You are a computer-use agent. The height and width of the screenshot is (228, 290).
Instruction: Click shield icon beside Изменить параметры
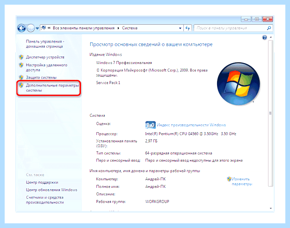point(229,179)
